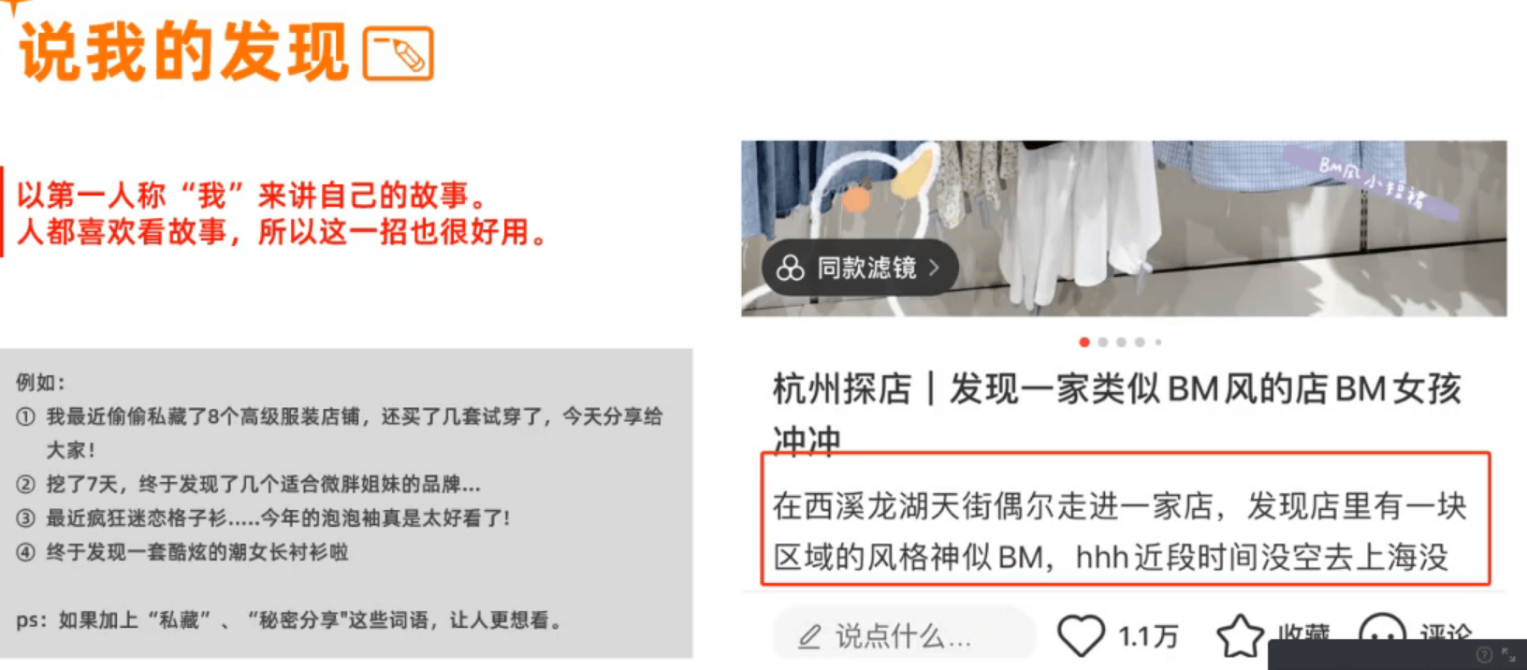Click the 说点什么 comment input field
This screenshot has width=1527, height=670.
coord(904,635)
